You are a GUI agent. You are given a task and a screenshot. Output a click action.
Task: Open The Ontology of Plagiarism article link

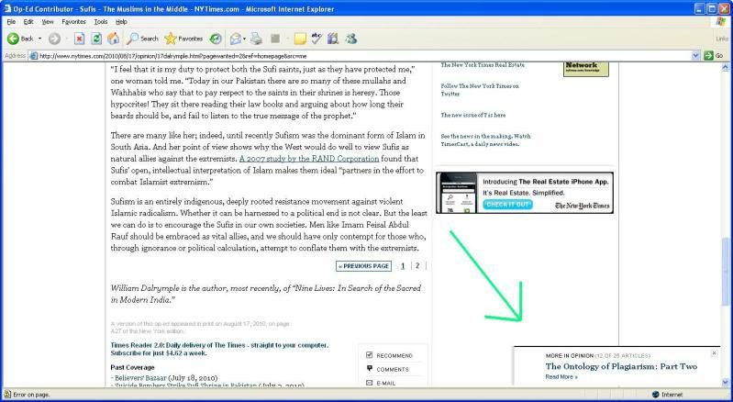coord(621,366)
